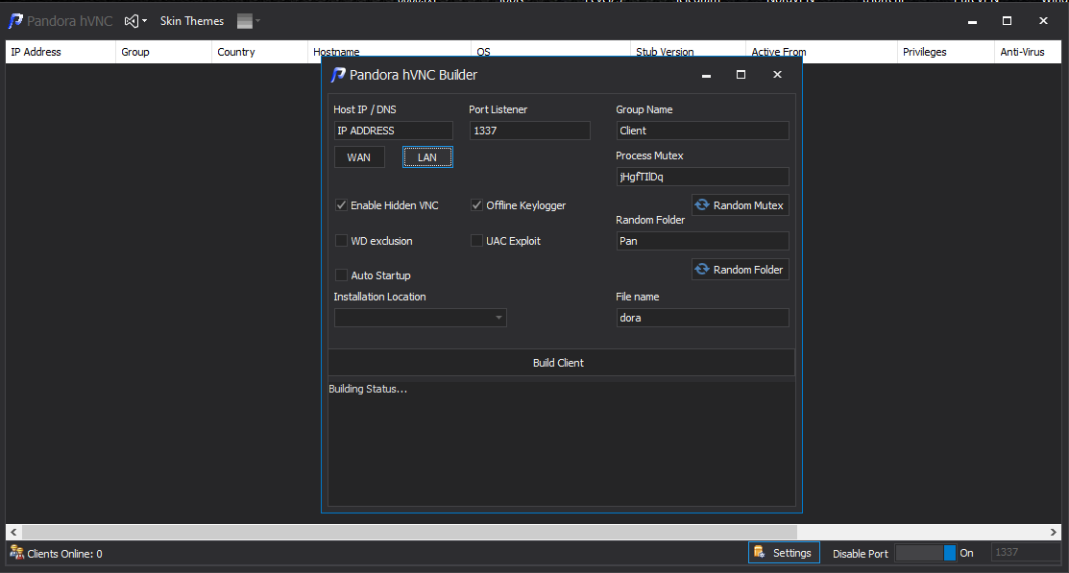
Task: Sort by Stub Version column header
Action: point(688,52)
